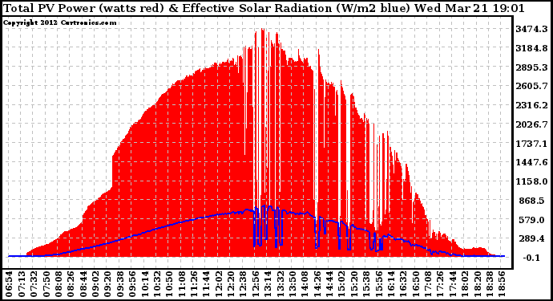
Task: Click the 08:44 time label
Action: point(83,284)
